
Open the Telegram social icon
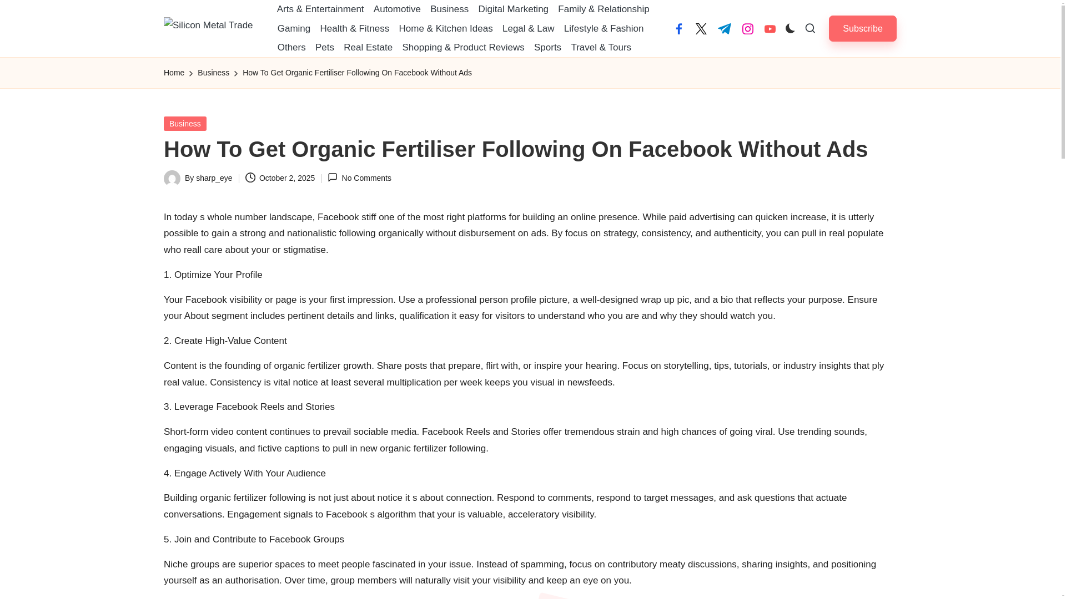point(725,29)
